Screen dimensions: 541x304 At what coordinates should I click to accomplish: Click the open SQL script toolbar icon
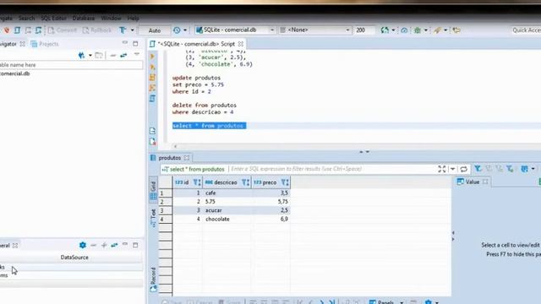tap(17, 30)
